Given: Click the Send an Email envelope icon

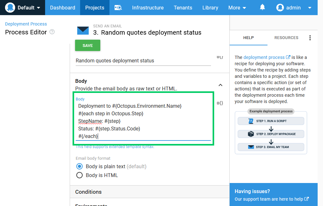Looking at the screenshot, I should (x=83, y=31).
